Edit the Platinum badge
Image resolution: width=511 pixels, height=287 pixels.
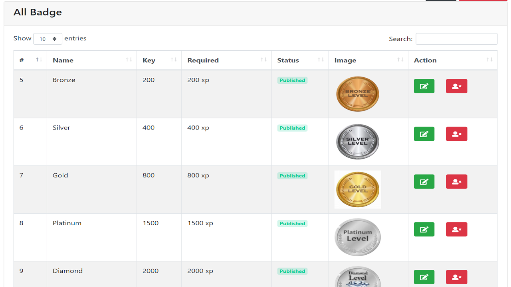click(424, 230)
